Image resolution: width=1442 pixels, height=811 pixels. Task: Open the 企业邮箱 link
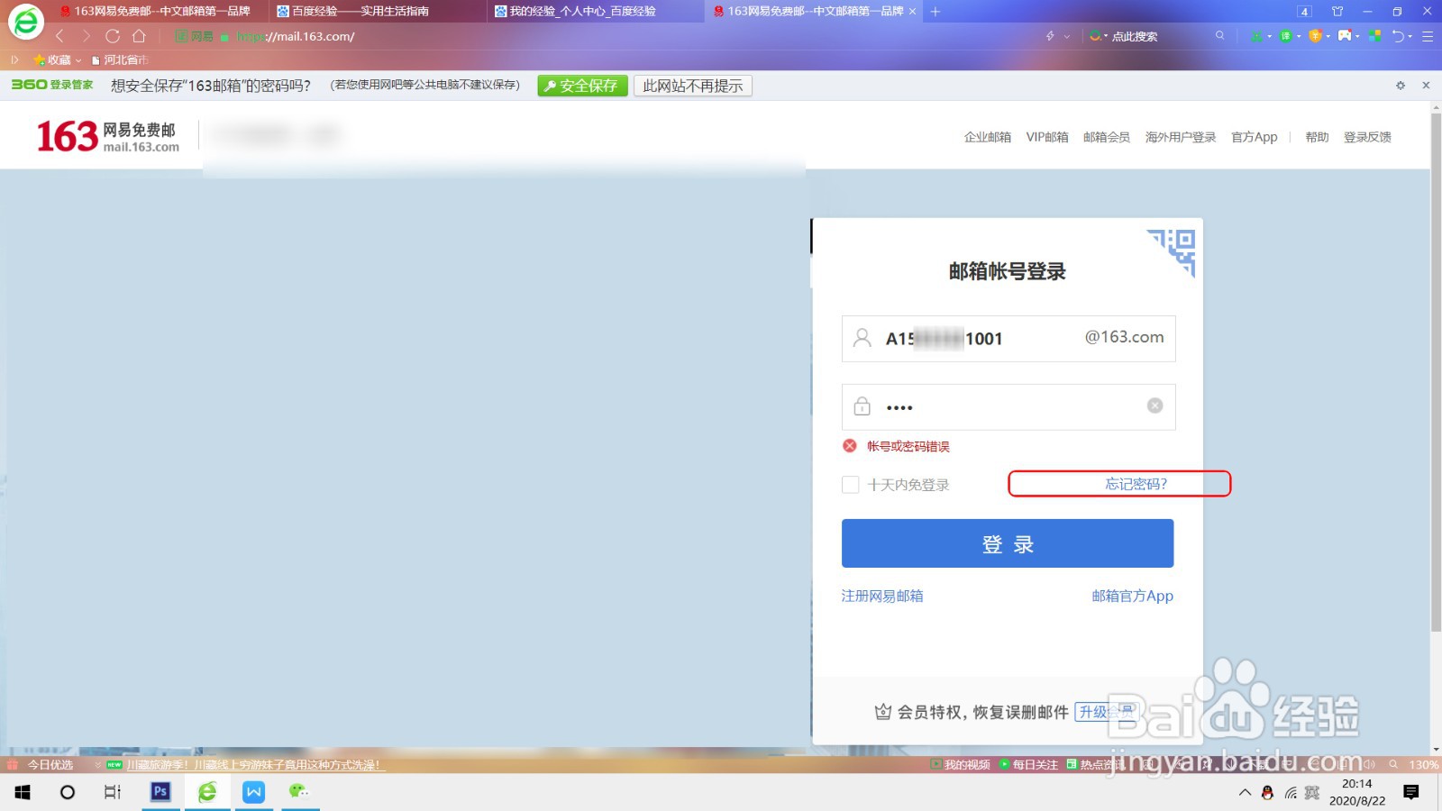pyautogui.click(x=987, y=137)
